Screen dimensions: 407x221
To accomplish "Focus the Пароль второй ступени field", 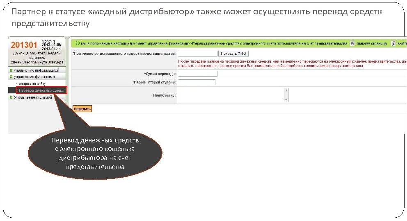I will point(197,82).
